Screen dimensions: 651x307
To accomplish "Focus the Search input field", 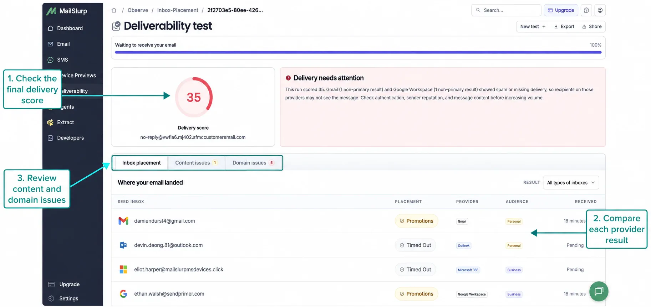I will [506, 10].
